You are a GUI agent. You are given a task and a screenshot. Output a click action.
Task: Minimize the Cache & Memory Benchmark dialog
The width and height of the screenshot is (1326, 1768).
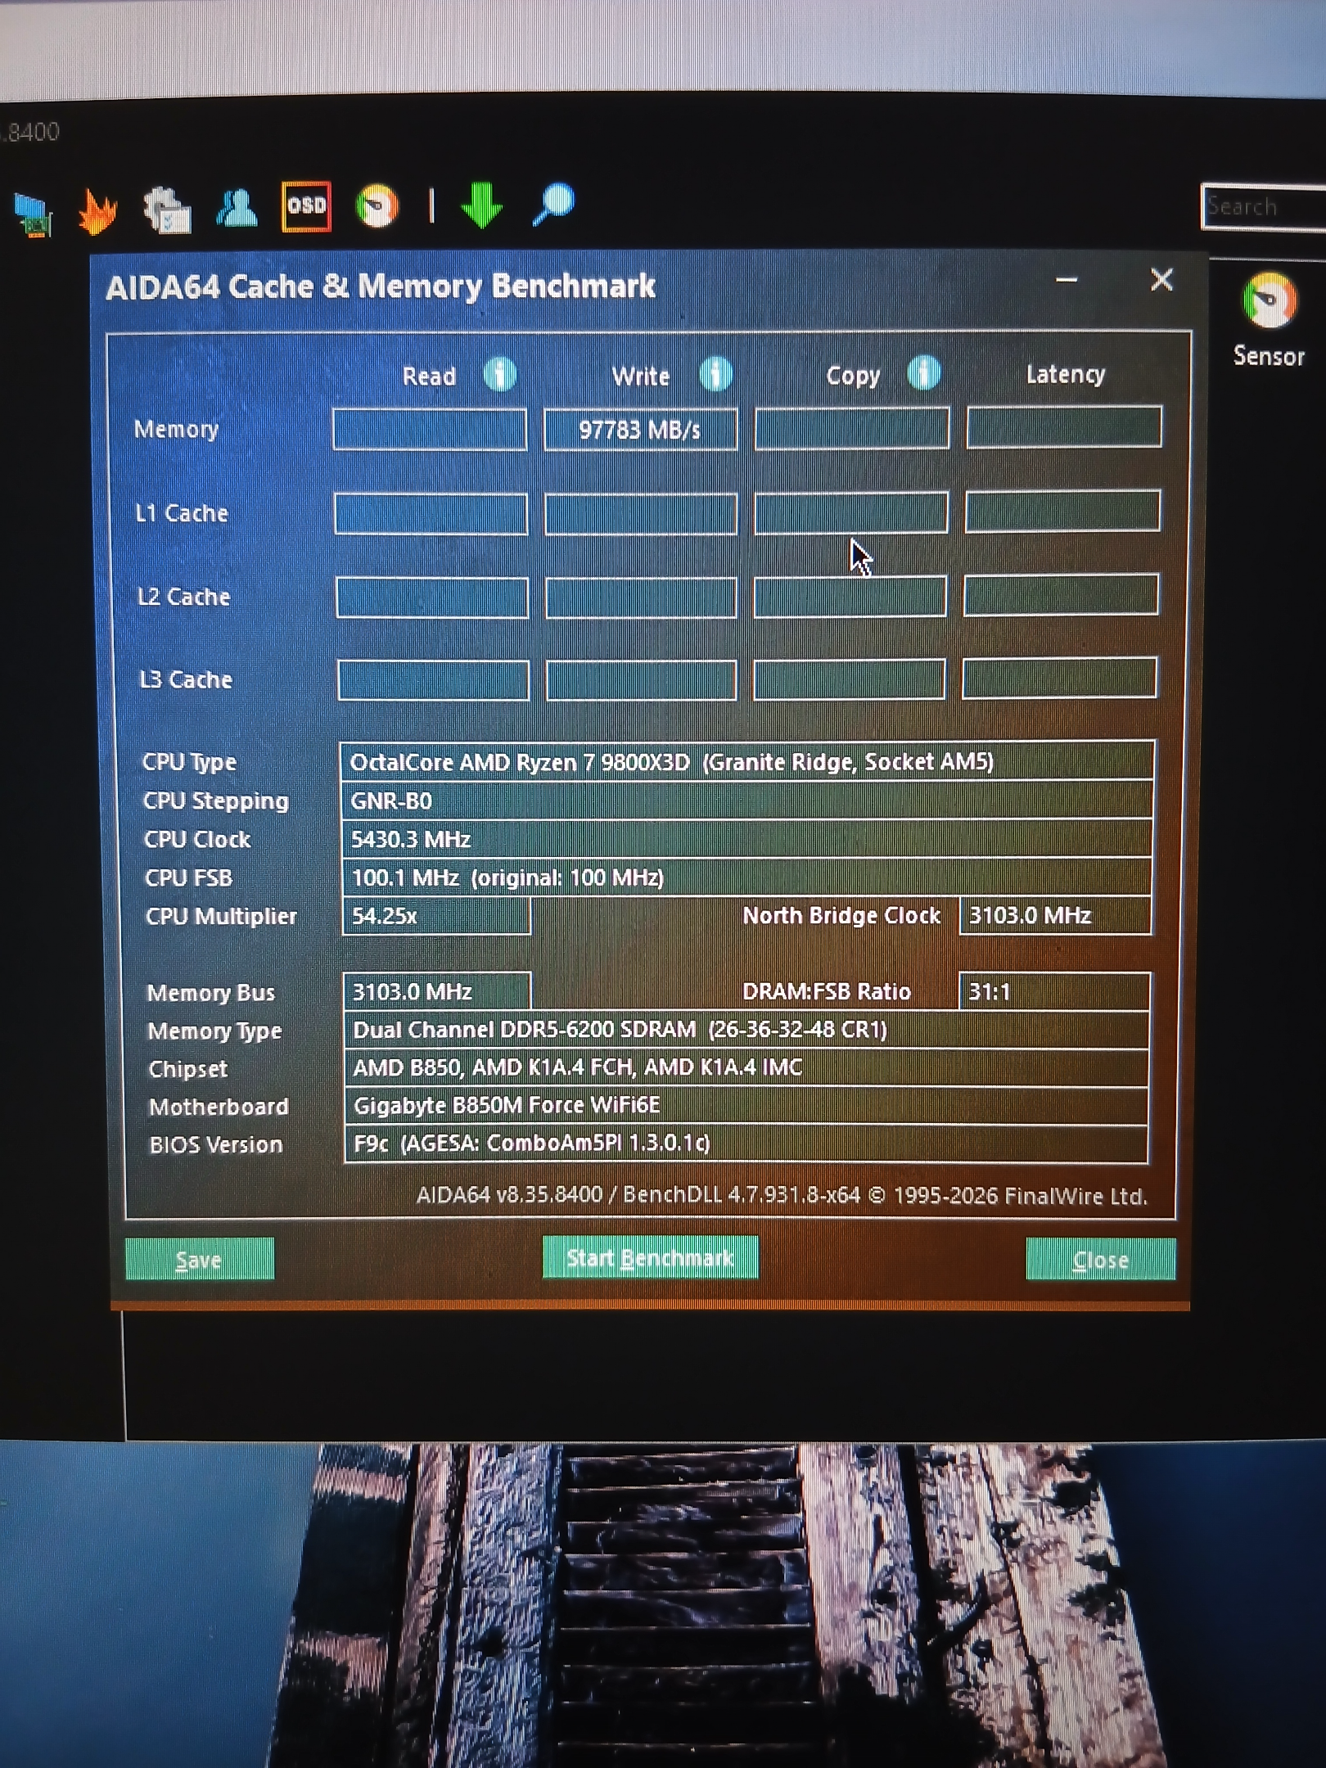1067,280
